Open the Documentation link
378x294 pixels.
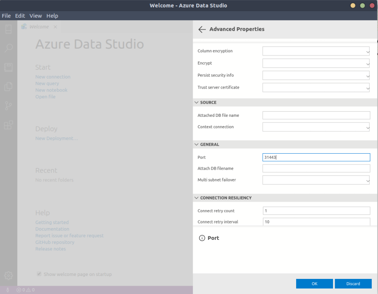click(x=52, y=229)
